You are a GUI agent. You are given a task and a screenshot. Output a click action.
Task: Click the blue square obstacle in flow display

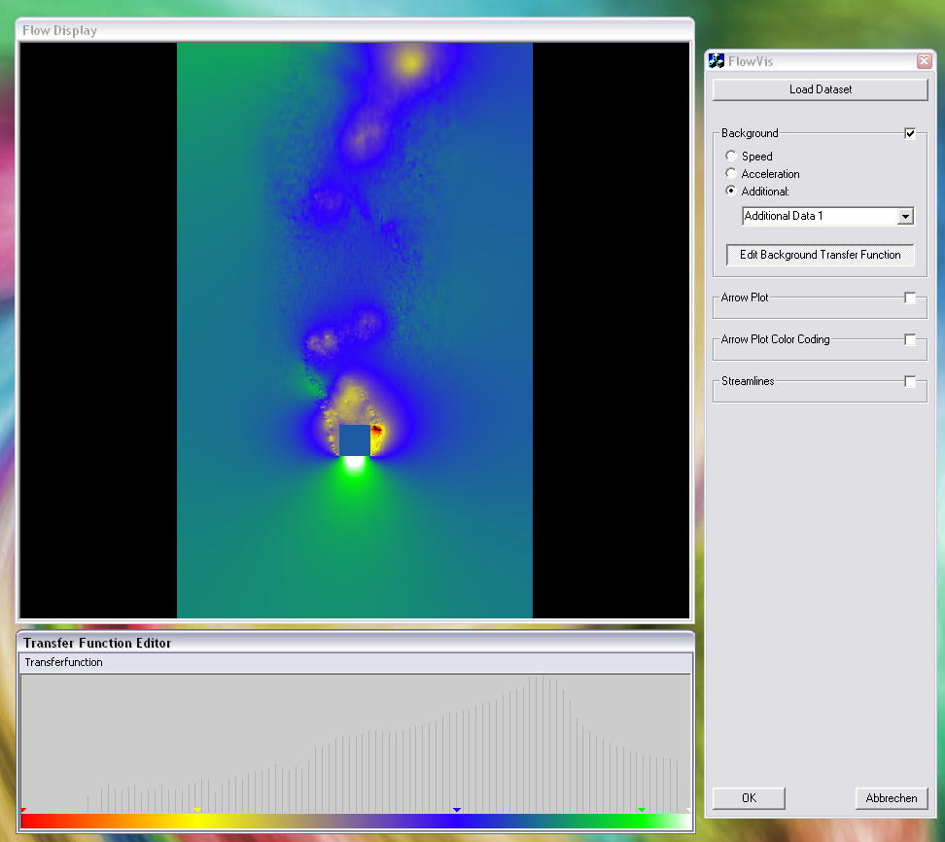point(355,440)
